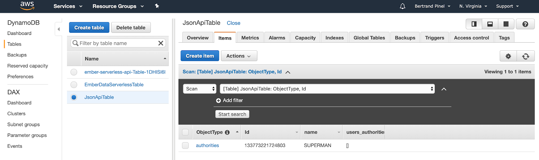Open the EmberDataServerlessTable link
The height and width of the screenshot is (160, 539).
[114, 85]
